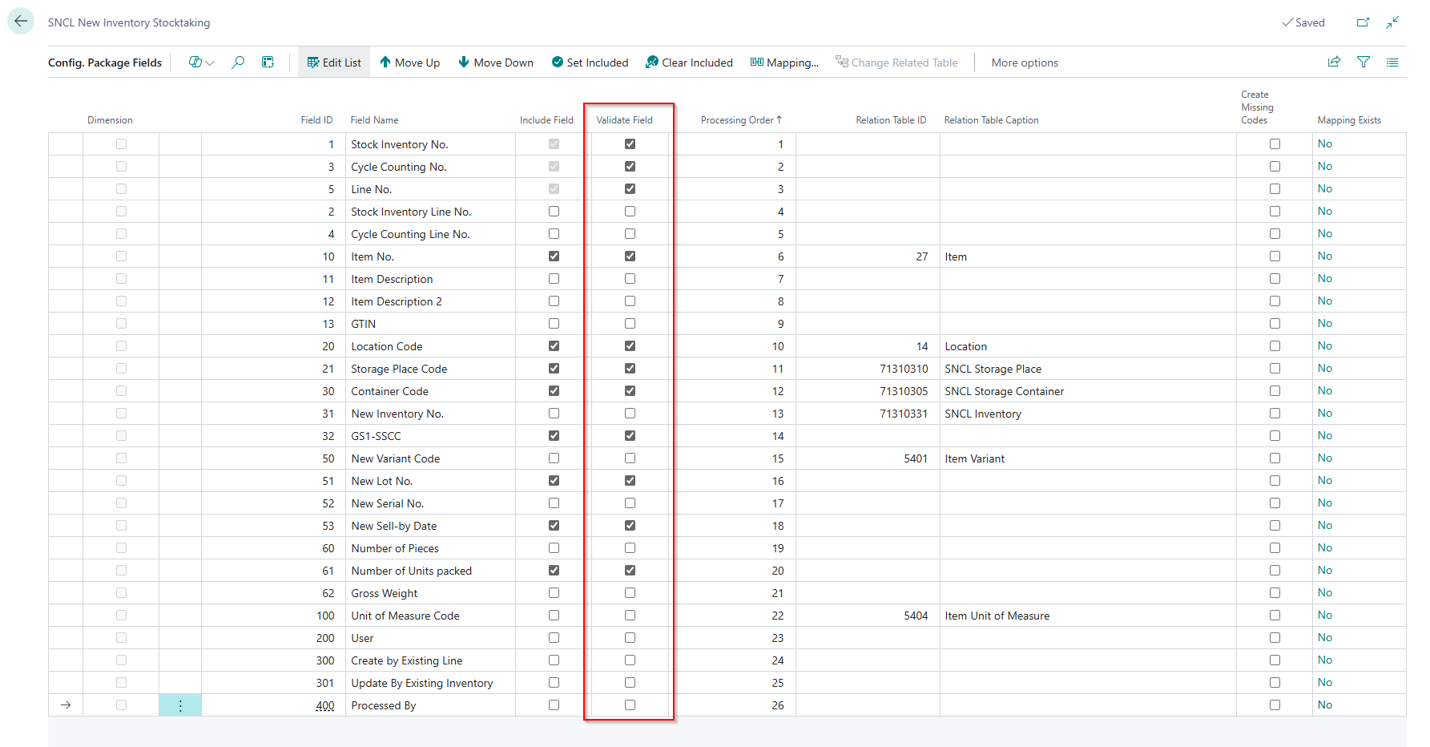The image size is (1430, 747).
Task: Uncheck Validate Field for Item No.
Action: (630, 256)
